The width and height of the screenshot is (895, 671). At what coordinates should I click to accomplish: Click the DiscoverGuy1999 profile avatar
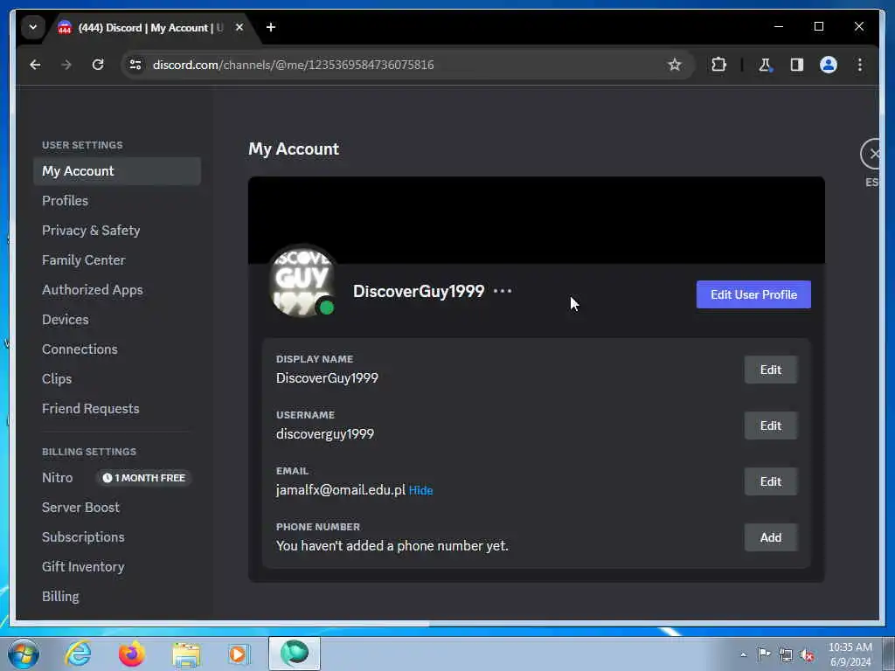(302, 280)
